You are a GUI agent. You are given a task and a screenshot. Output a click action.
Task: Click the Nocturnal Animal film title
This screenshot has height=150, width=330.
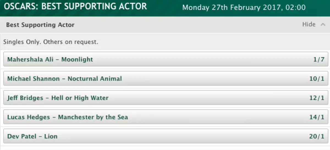pos(95,79)
